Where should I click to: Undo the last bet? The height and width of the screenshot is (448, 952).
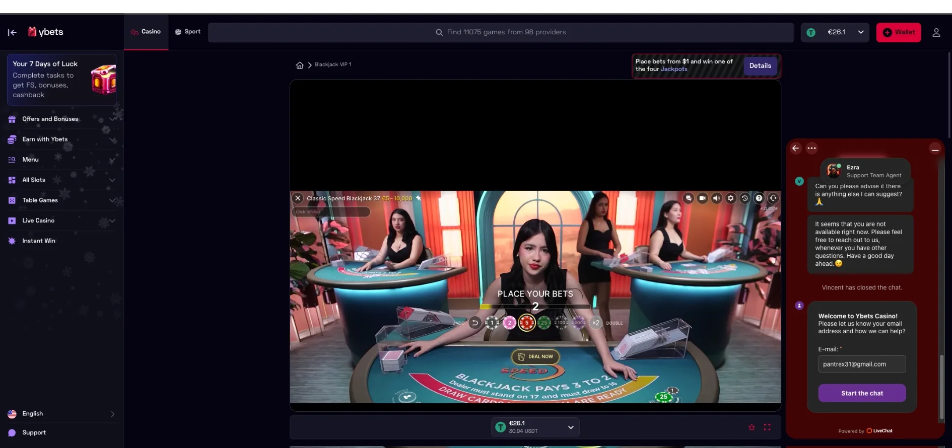tap(474, 323)
